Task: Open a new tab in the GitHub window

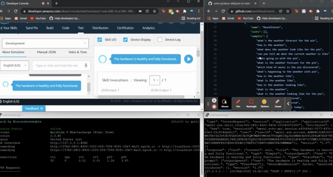Action: (x=264, y=3)
